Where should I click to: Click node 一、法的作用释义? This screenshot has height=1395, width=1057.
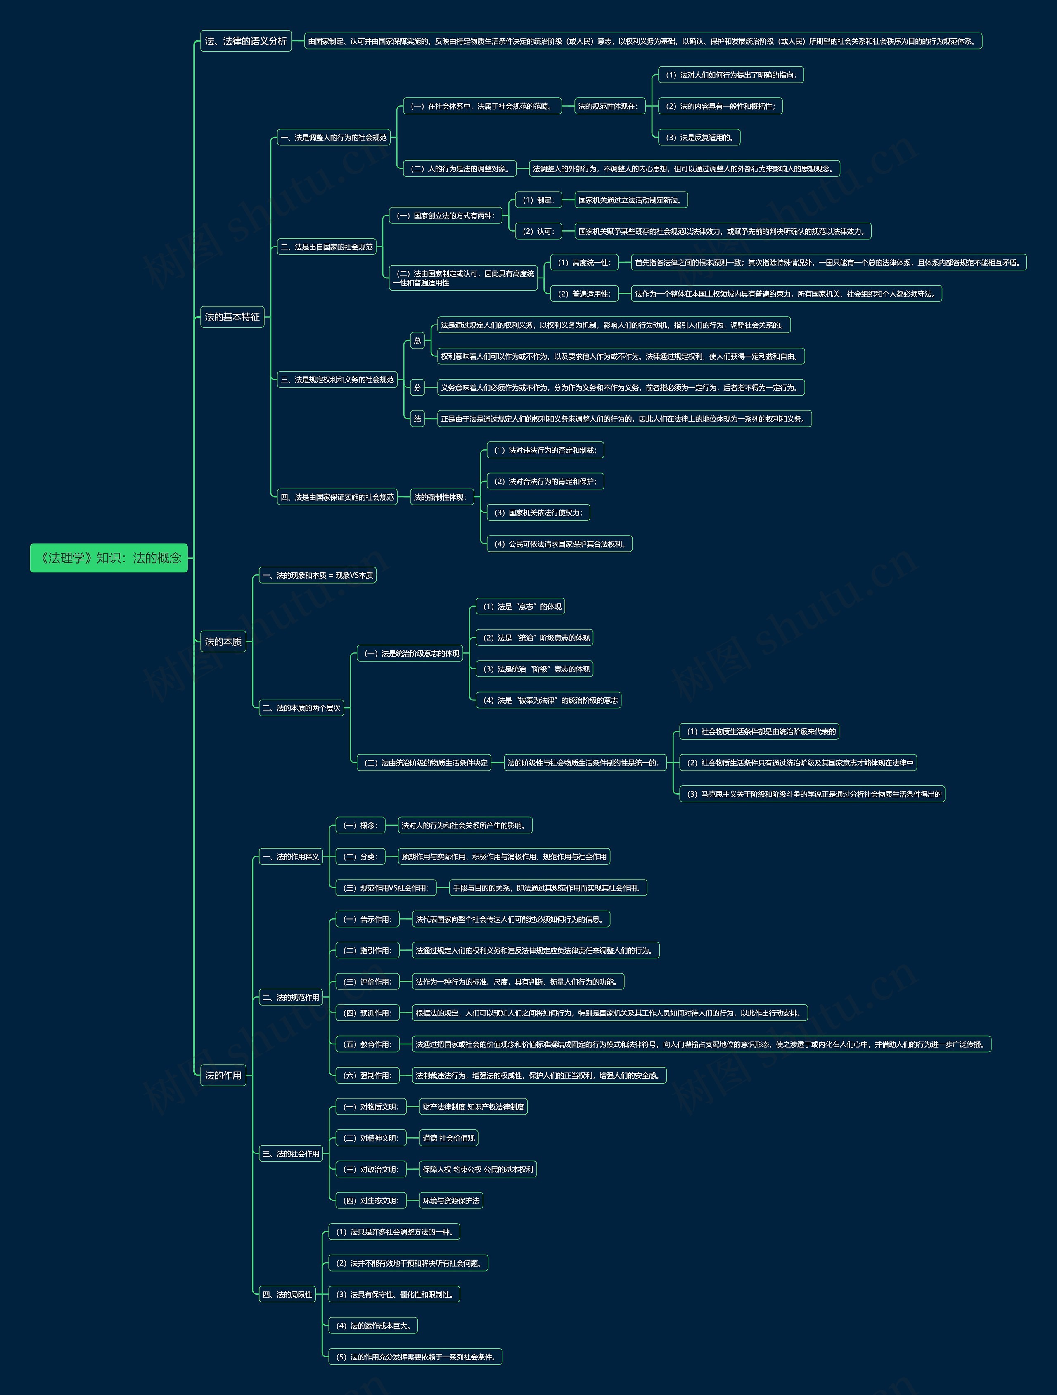pyautogui.click(x=291, y=856)
